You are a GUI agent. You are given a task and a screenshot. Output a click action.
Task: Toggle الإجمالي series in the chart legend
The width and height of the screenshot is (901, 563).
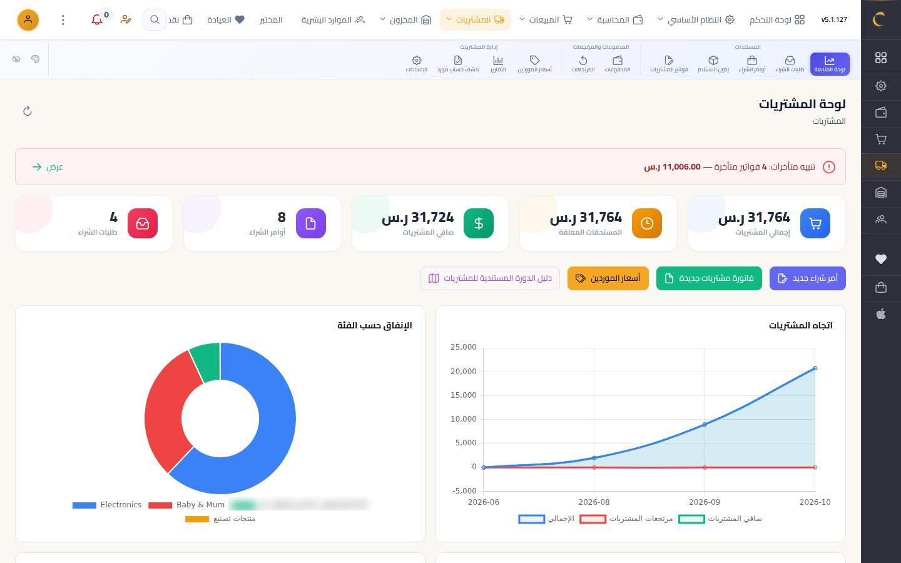(x=546, y=519)
